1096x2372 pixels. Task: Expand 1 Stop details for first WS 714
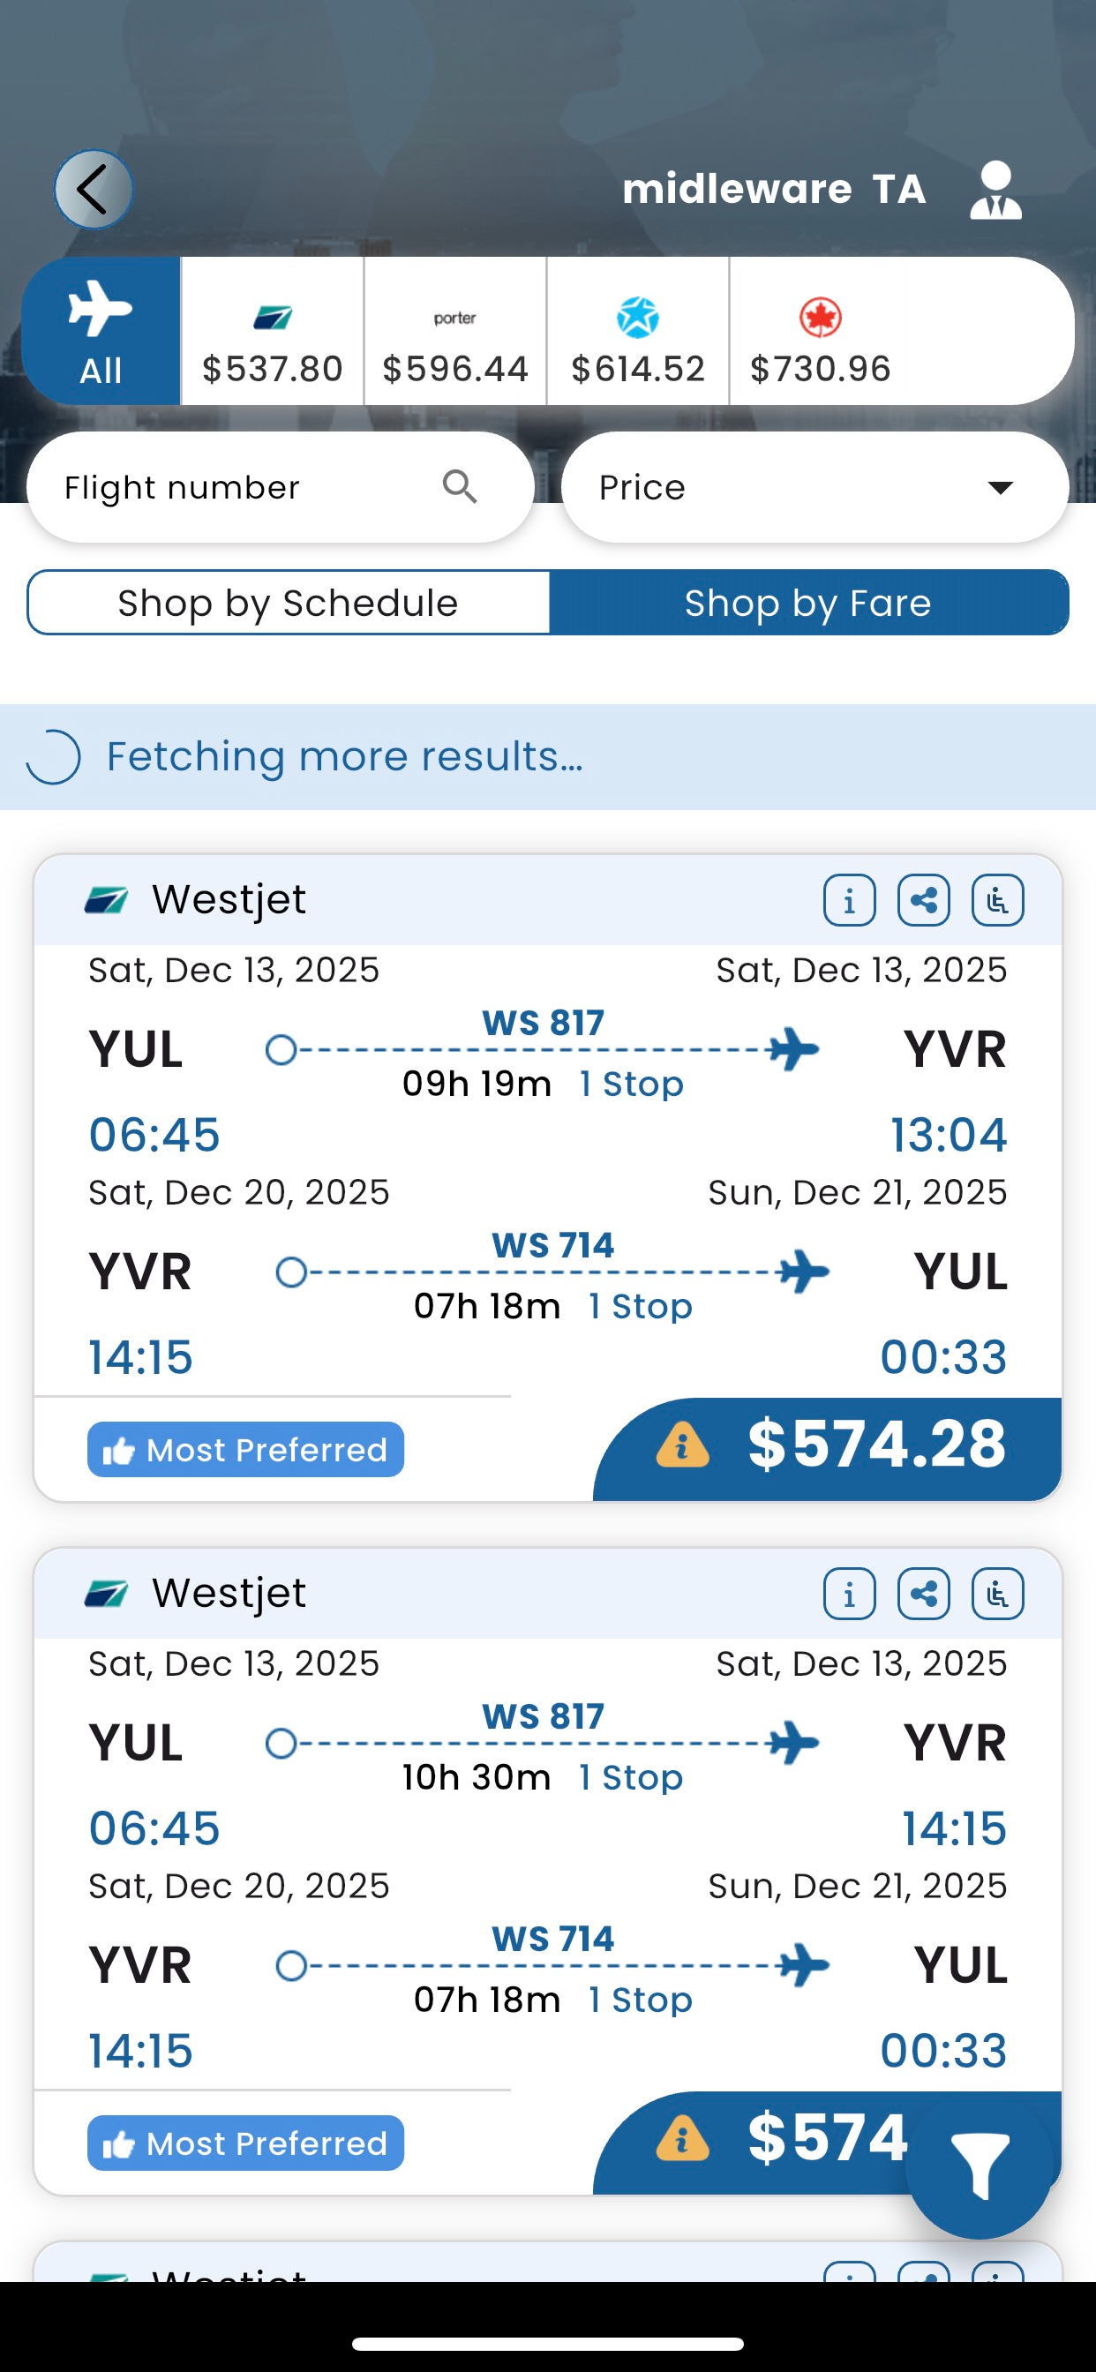640,1306
